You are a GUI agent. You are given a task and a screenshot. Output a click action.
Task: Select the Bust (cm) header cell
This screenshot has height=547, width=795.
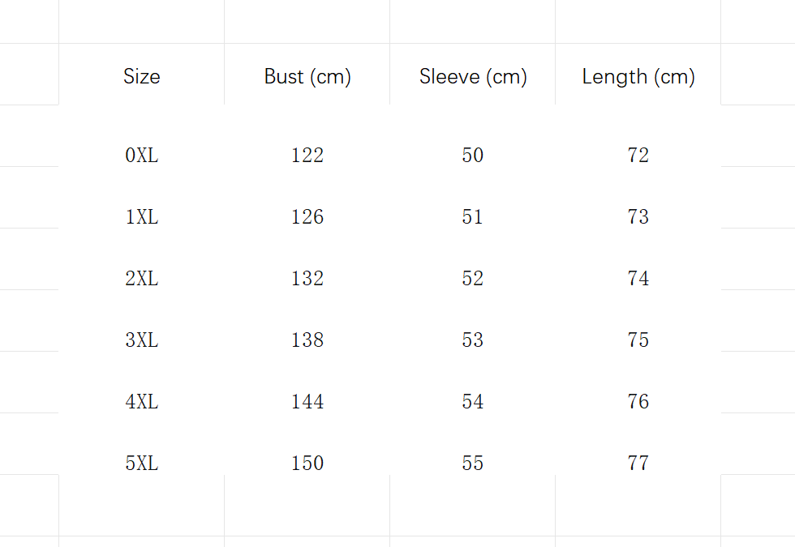pos(307,77)
